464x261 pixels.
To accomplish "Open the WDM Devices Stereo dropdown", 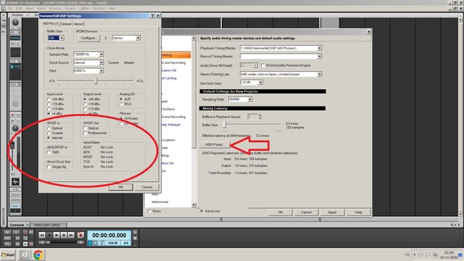I will 138,38.
